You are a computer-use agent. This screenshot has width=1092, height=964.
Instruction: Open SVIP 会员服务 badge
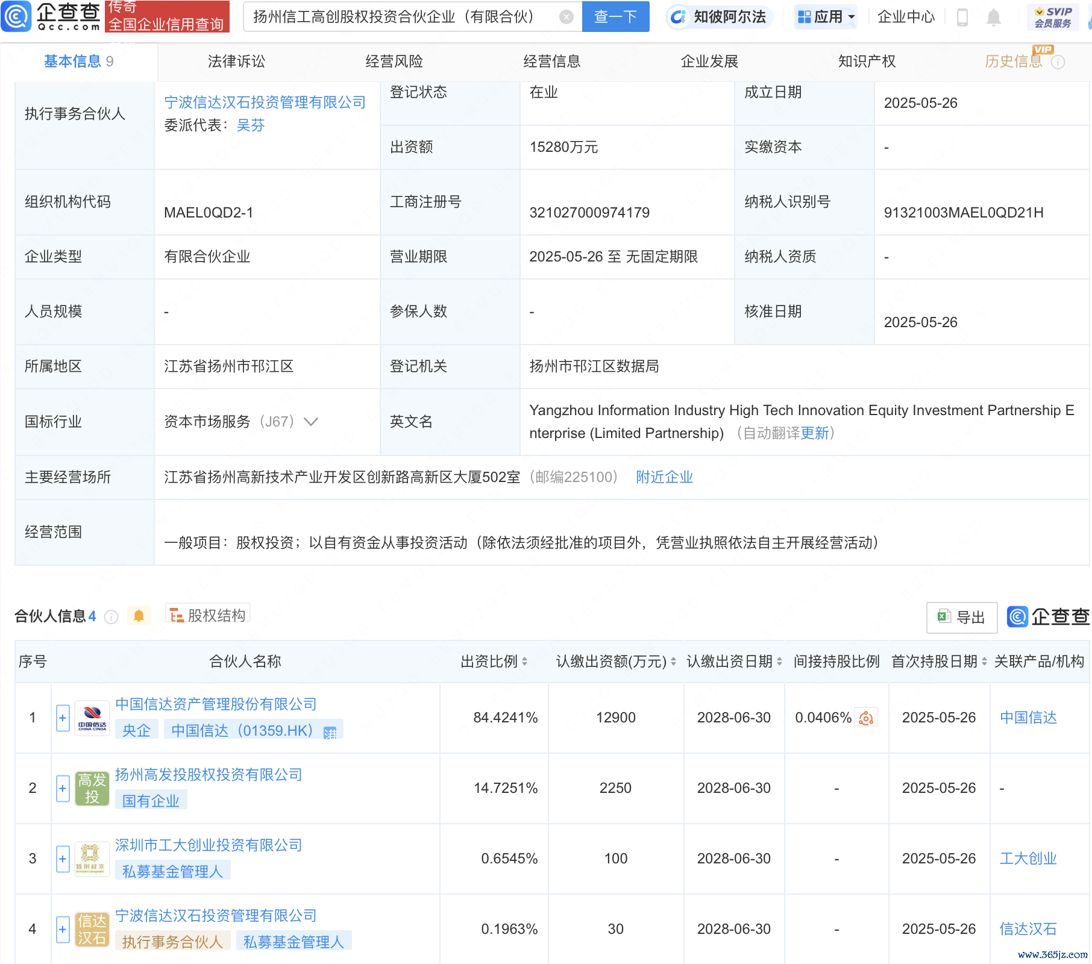(x=1053, y=17)
